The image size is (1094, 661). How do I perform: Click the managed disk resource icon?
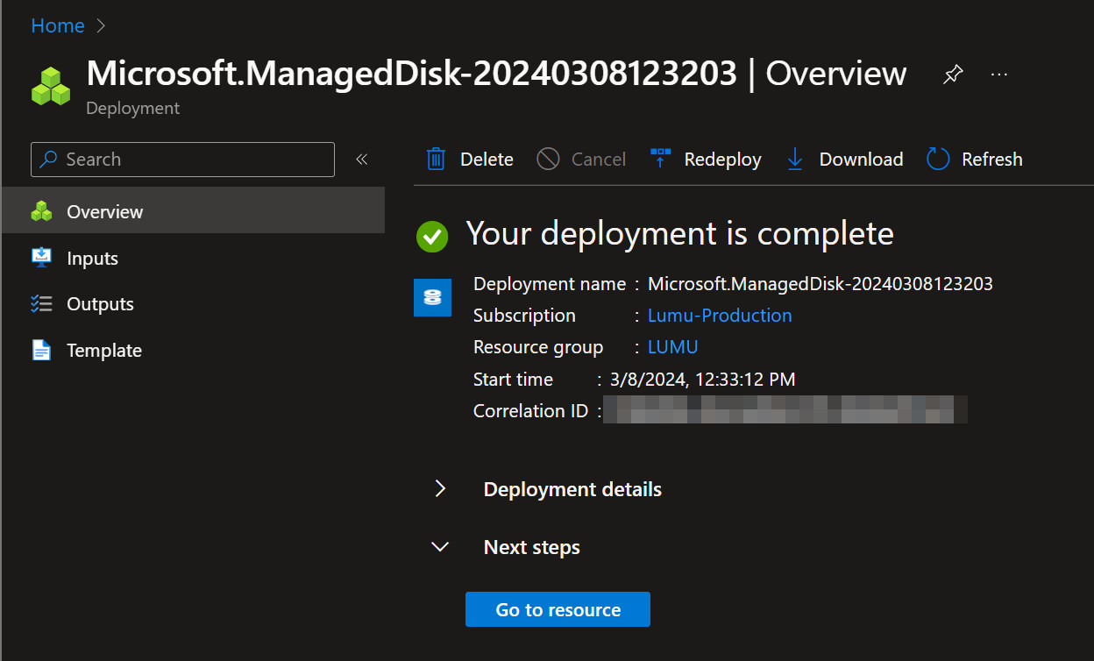[432, 297]
